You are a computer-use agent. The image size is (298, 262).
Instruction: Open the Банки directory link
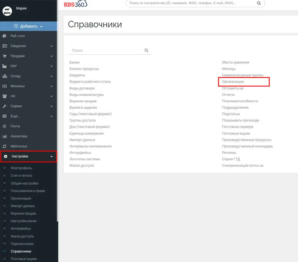(x=74, y=62)
